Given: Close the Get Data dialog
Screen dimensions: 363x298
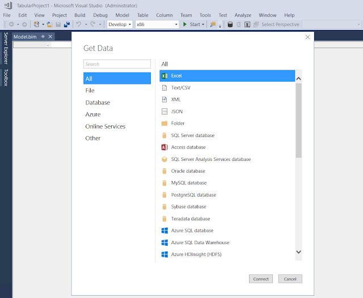Looking at the screenshot, I should tap(307, 37).
